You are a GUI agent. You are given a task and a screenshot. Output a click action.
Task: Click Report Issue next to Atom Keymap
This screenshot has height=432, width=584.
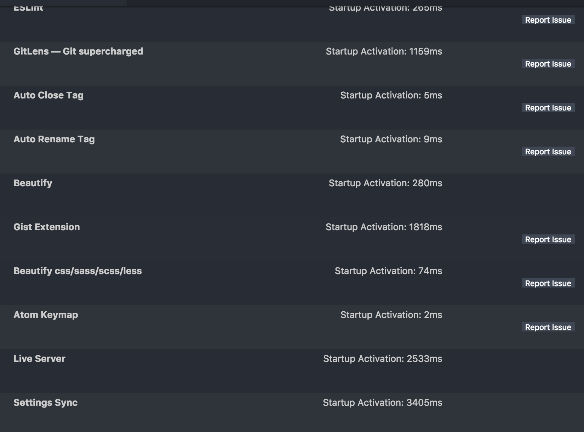(x=548, y=327)
